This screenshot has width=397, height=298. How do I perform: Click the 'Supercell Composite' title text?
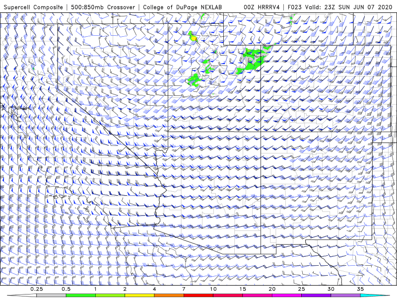point(33,7)
